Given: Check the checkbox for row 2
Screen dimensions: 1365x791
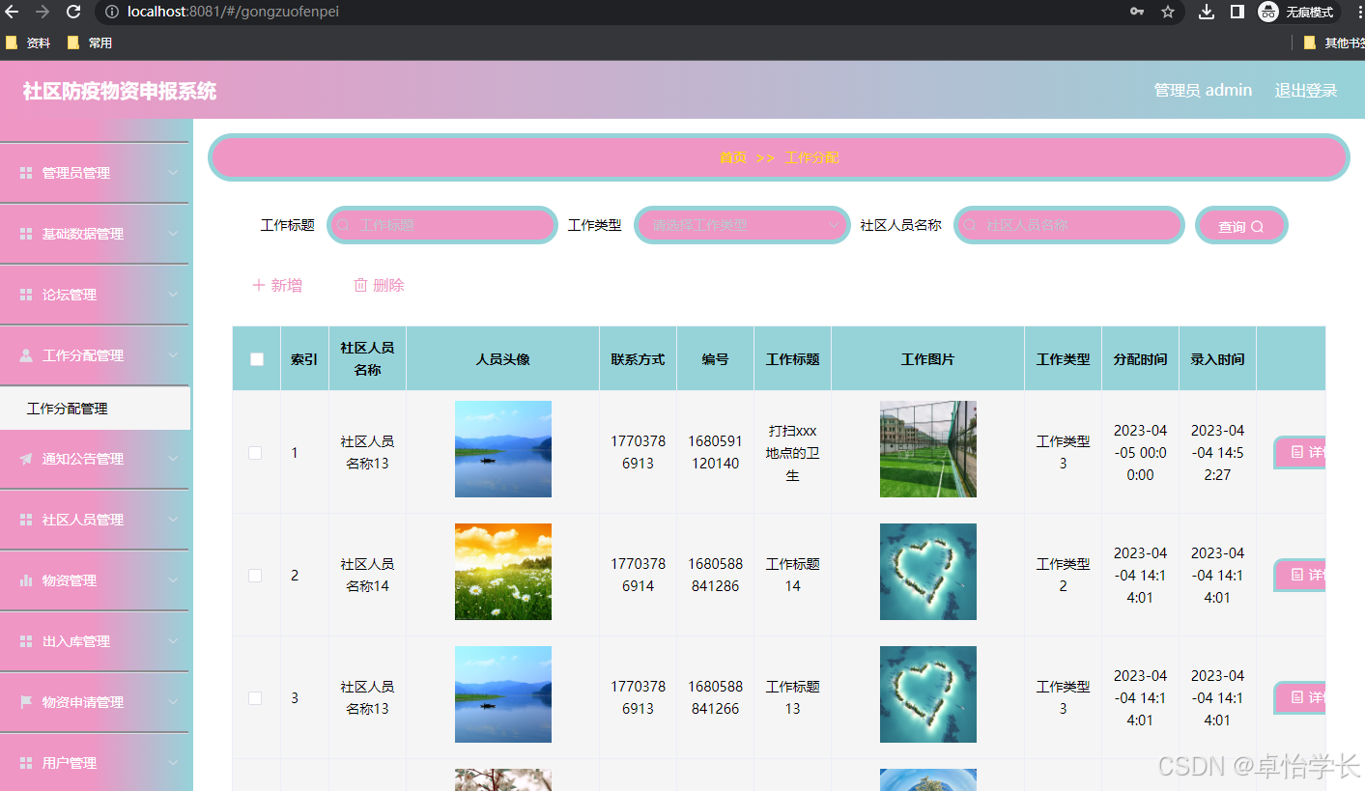Looking at the screenshot, I should pyautogui.click(x=255, y=576).
